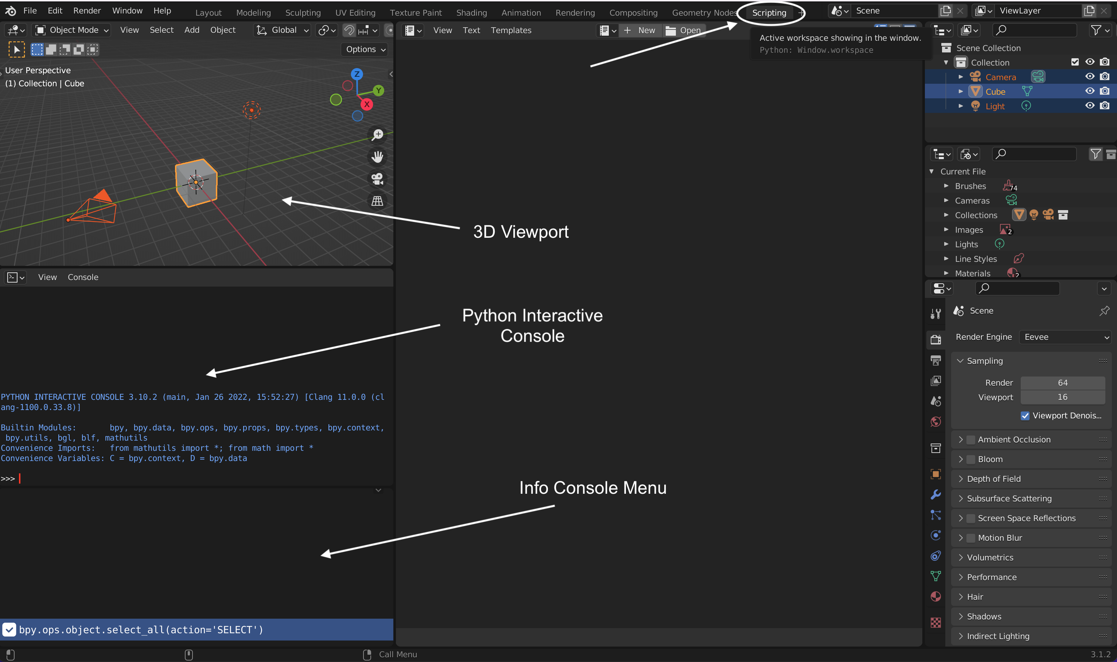Click the Z axis on navigation gizmo
Image resolution: width=1117 pixels, height=662 pixels.
click(357, 74)
